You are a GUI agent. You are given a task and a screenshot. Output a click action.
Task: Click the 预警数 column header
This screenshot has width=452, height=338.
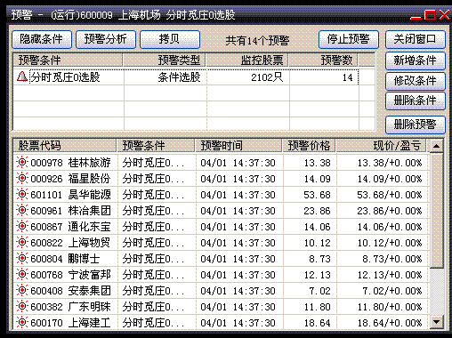pyautogui.click(x=323, y=60)
